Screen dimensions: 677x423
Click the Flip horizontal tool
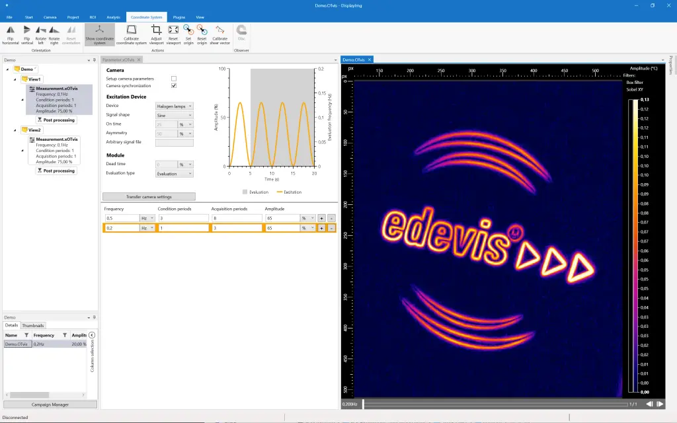pyautogui.click(x=11, y=34)
